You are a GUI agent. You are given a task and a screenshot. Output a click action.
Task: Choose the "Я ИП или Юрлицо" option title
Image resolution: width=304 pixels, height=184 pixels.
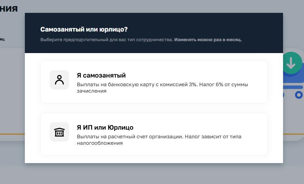[105, 127]
